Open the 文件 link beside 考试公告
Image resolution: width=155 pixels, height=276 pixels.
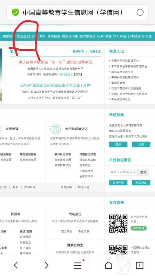[x=87, y=85]
